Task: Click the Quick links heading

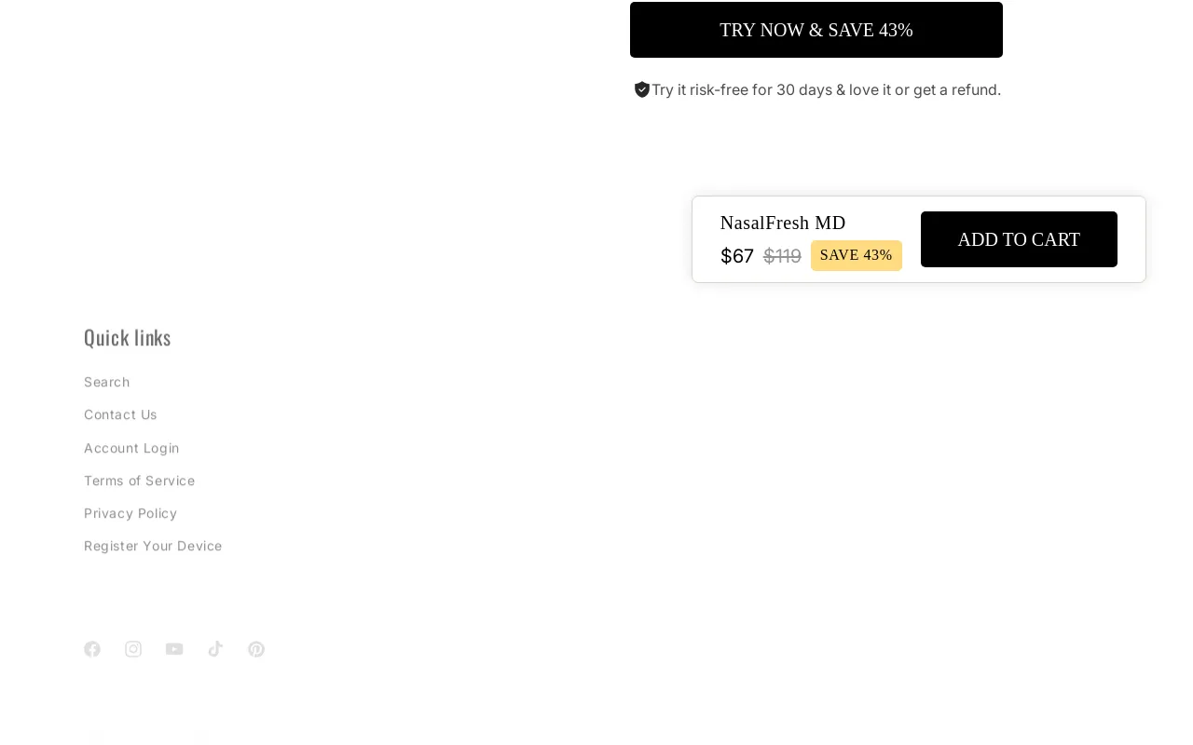Action: (x=128, y=337)
